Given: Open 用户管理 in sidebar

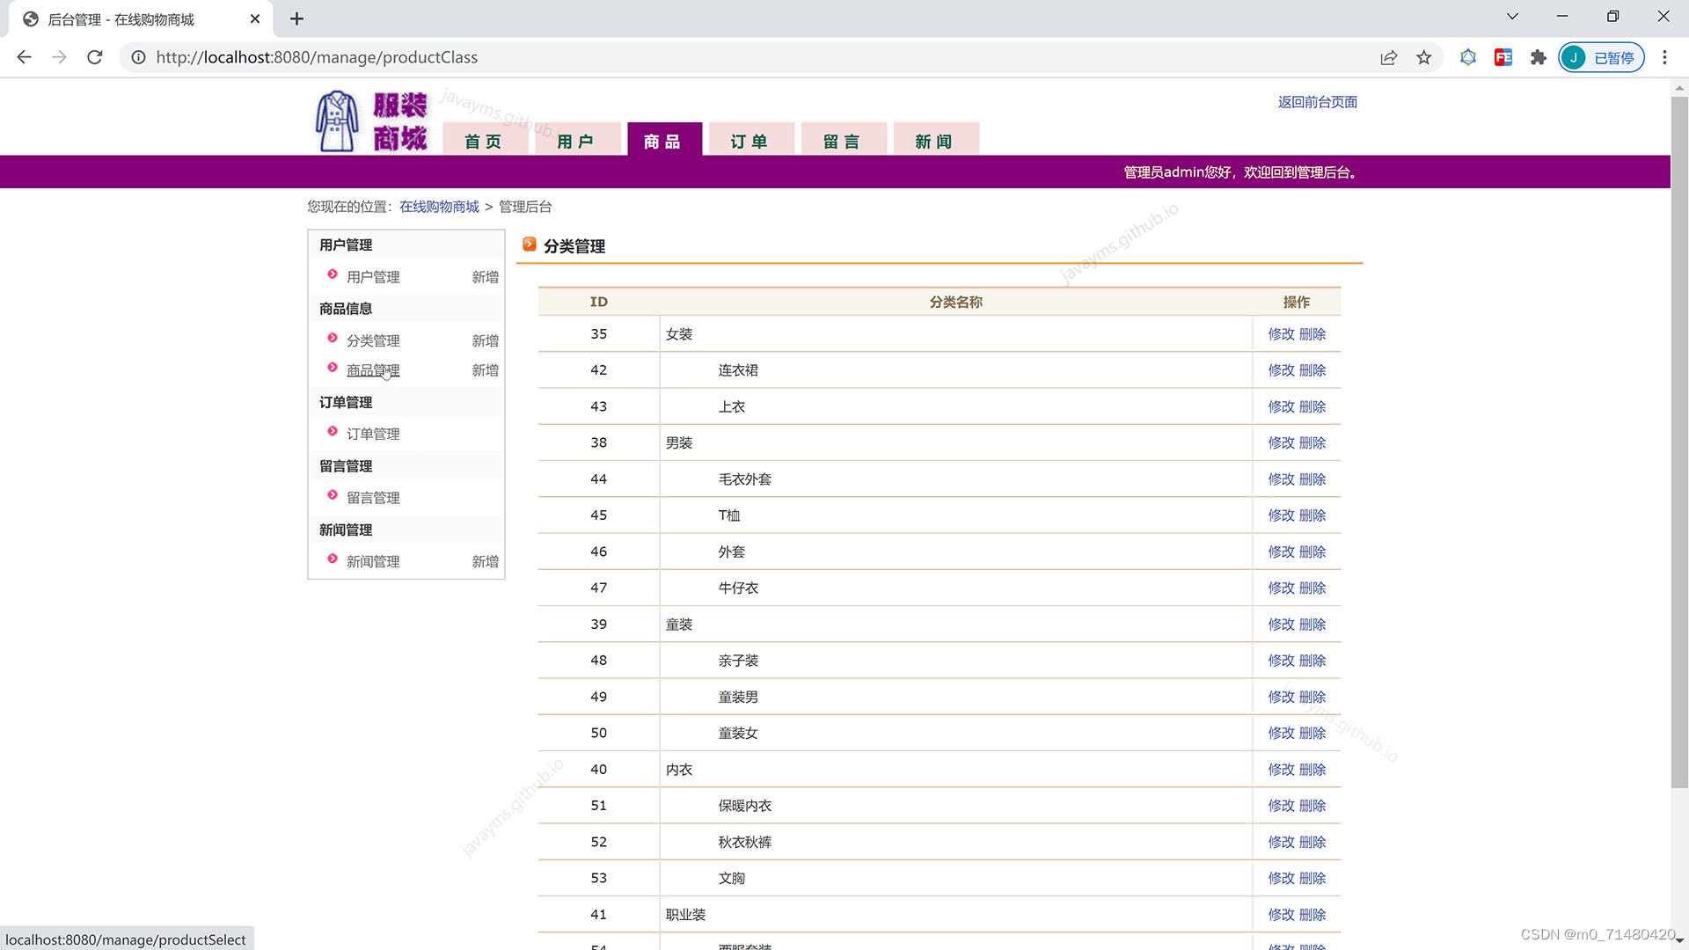Looking at the screenshot, I should point(373,277).
